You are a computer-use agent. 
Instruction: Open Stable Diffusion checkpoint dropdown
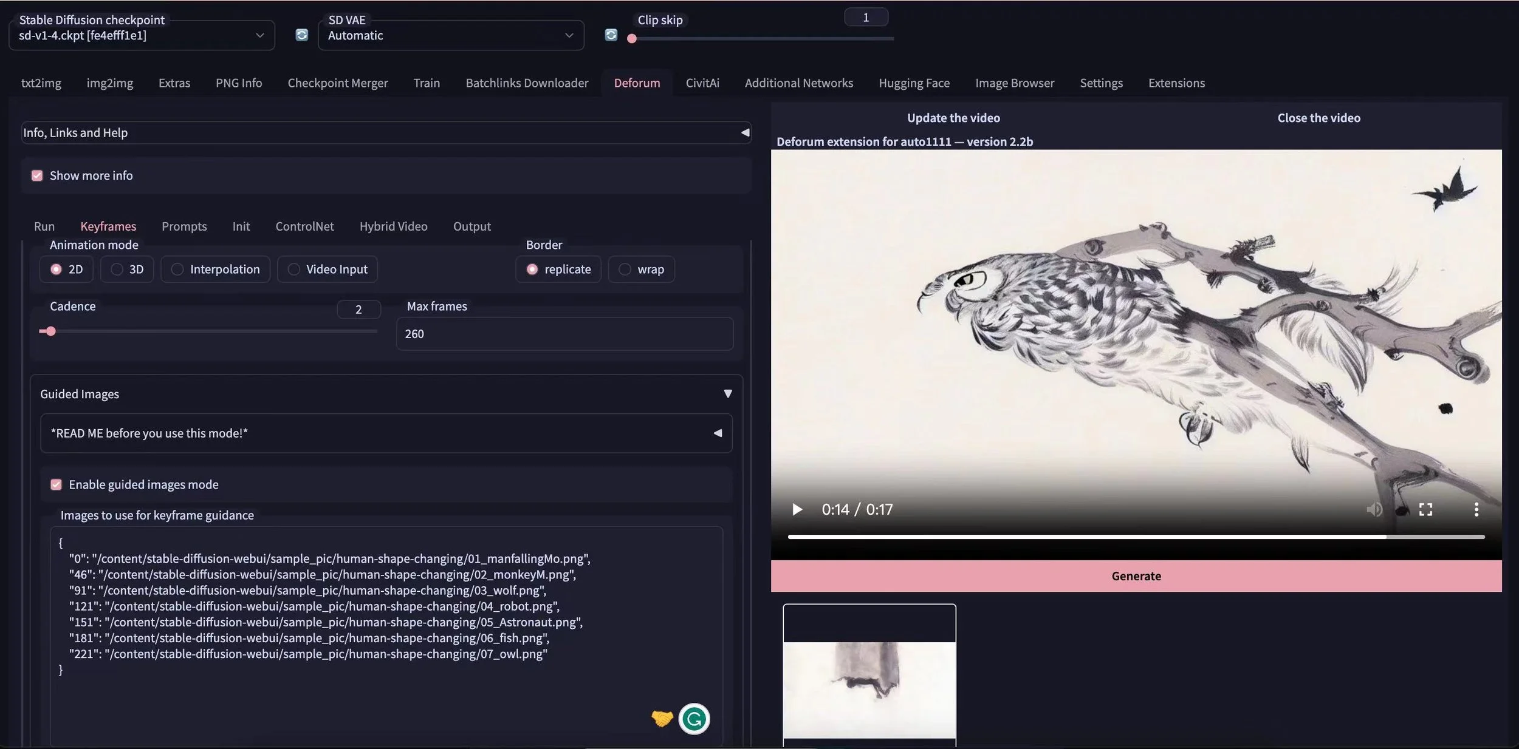[x=142, y=36]
